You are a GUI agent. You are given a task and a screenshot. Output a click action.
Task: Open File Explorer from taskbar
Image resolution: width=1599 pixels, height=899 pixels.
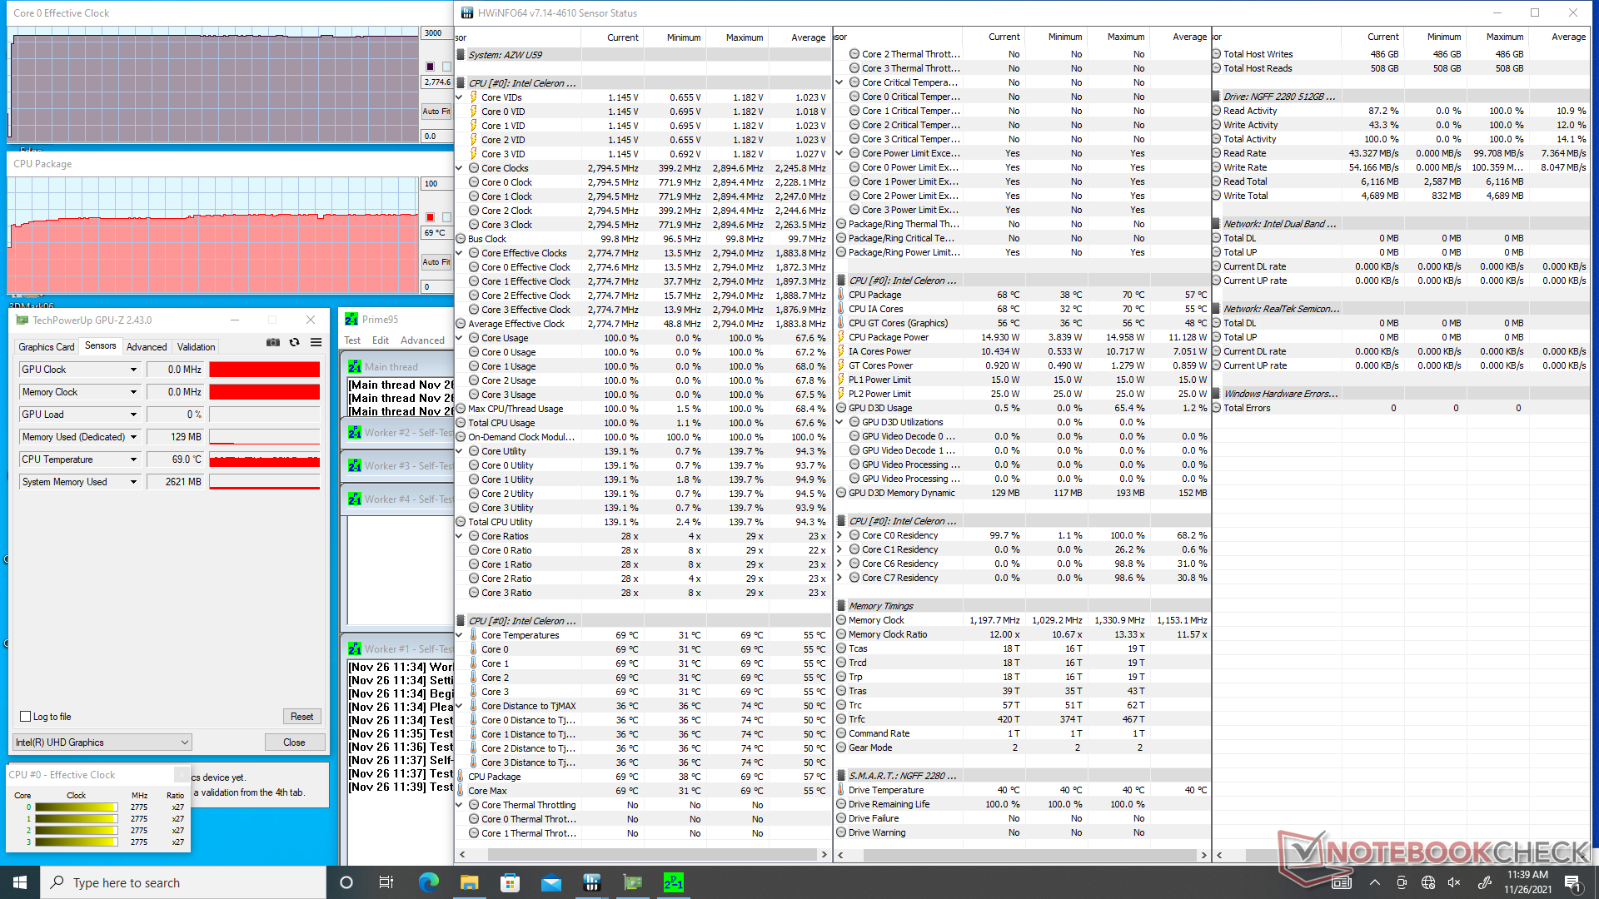469,882
